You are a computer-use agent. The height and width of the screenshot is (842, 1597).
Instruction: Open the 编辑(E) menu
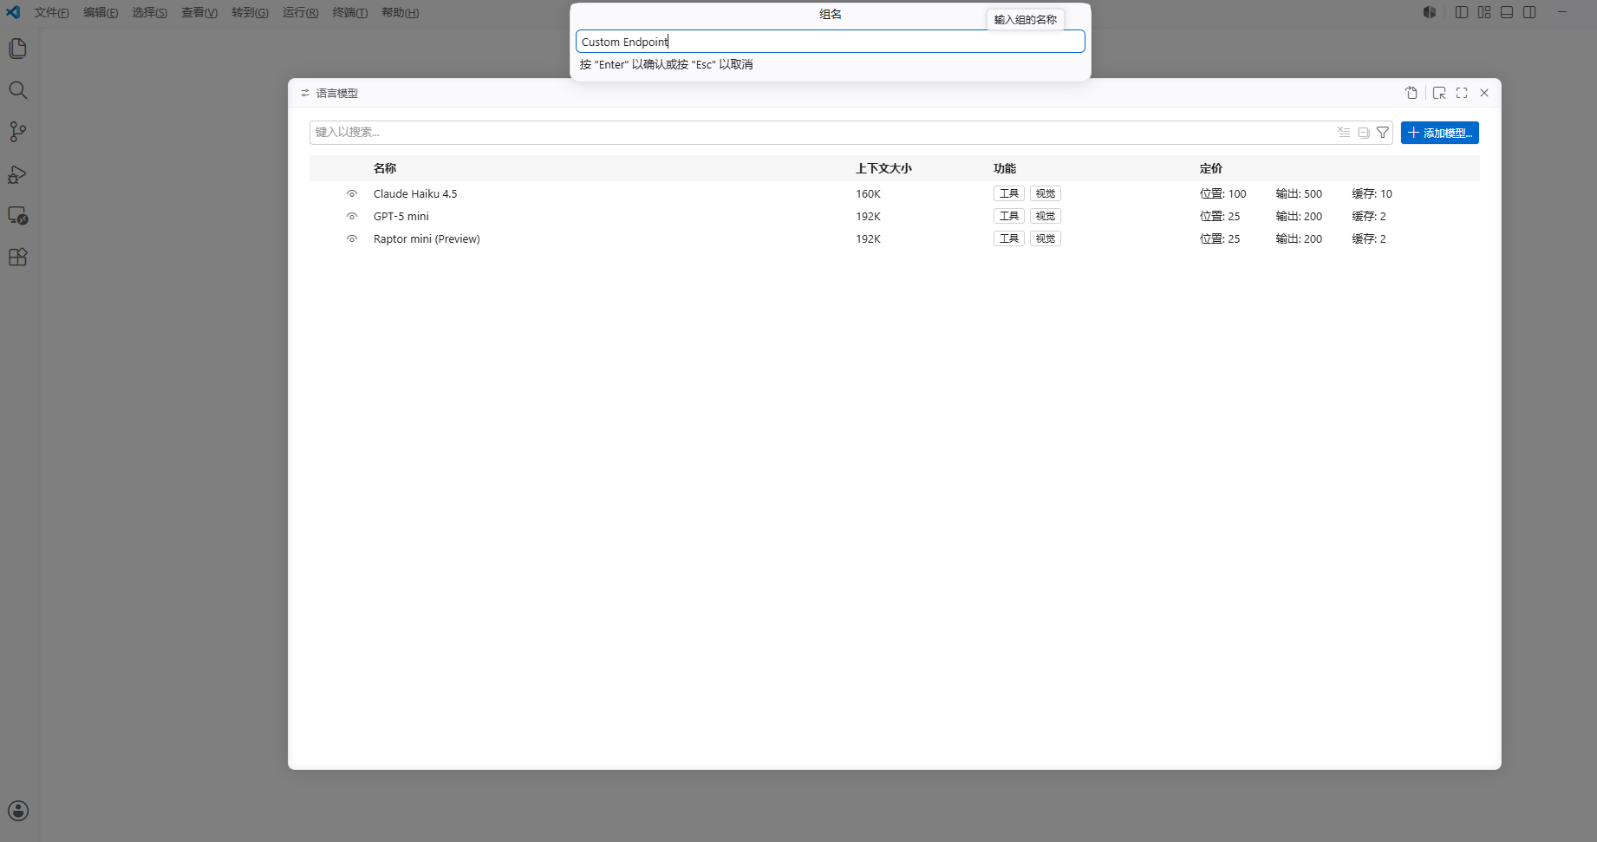(101, 13)
